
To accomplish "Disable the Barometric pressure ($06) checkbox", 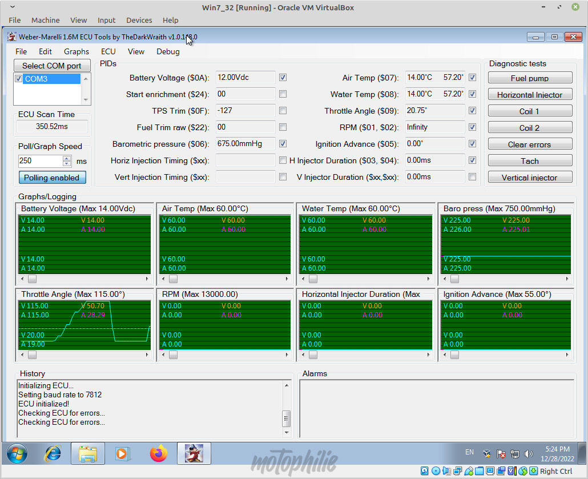I will coord(283,144).
